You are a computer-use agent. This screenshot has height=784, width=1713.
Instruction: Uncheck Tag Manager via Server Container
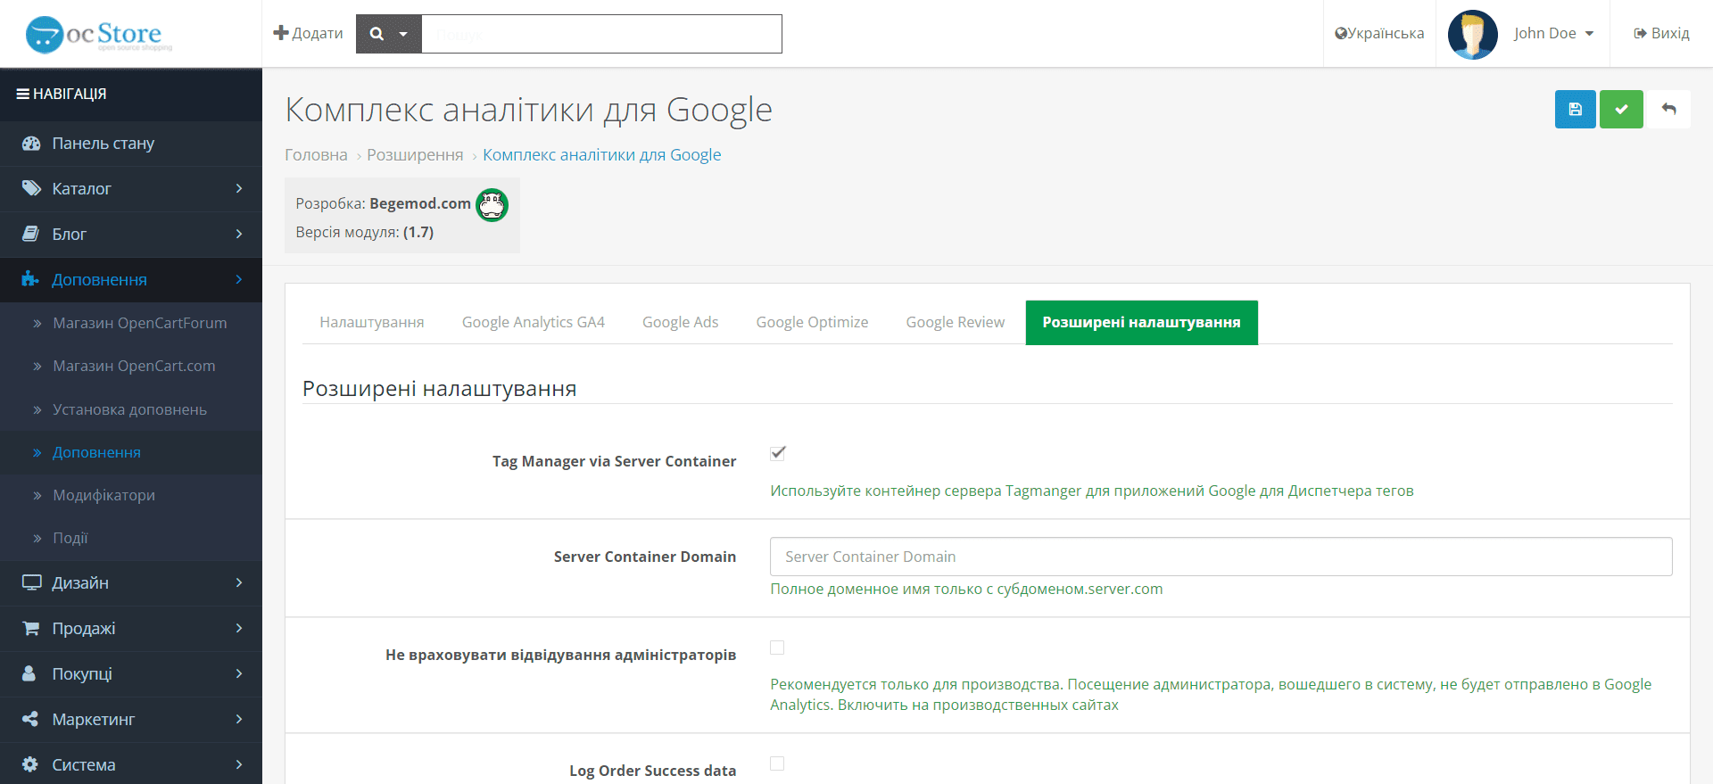[778, 453]
